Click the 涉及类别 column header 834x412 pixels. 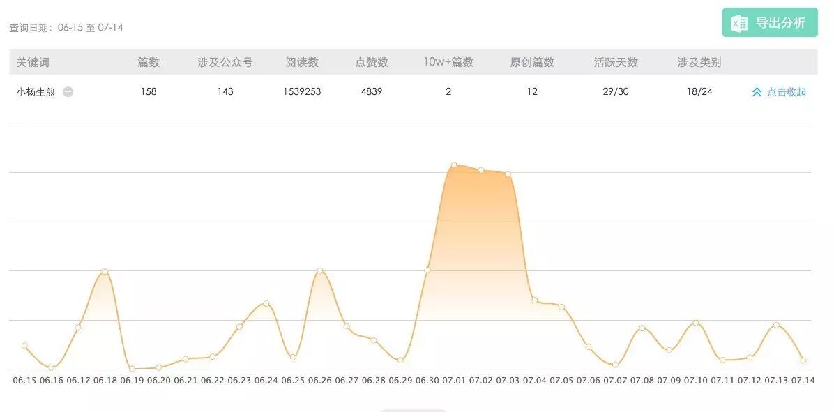click(x=699, y=62)
